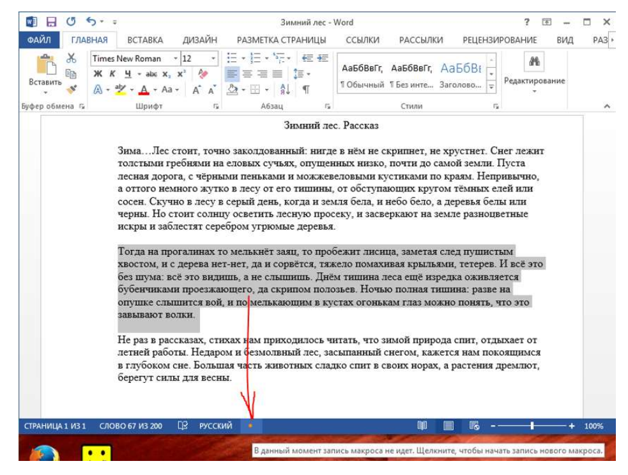Switch to the ВСТАВКА tab
Screen dimensions: 628x475
pos(145,40)
